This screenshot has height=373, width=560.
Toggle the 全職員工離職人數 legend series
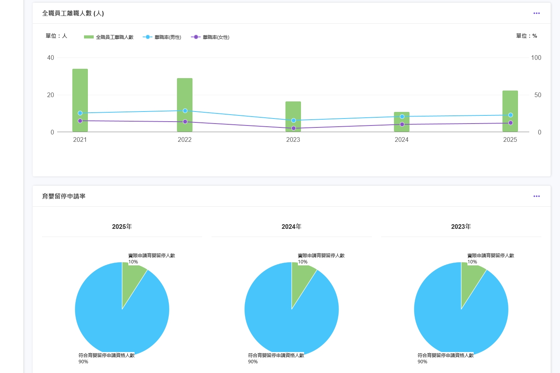[108, 37]
